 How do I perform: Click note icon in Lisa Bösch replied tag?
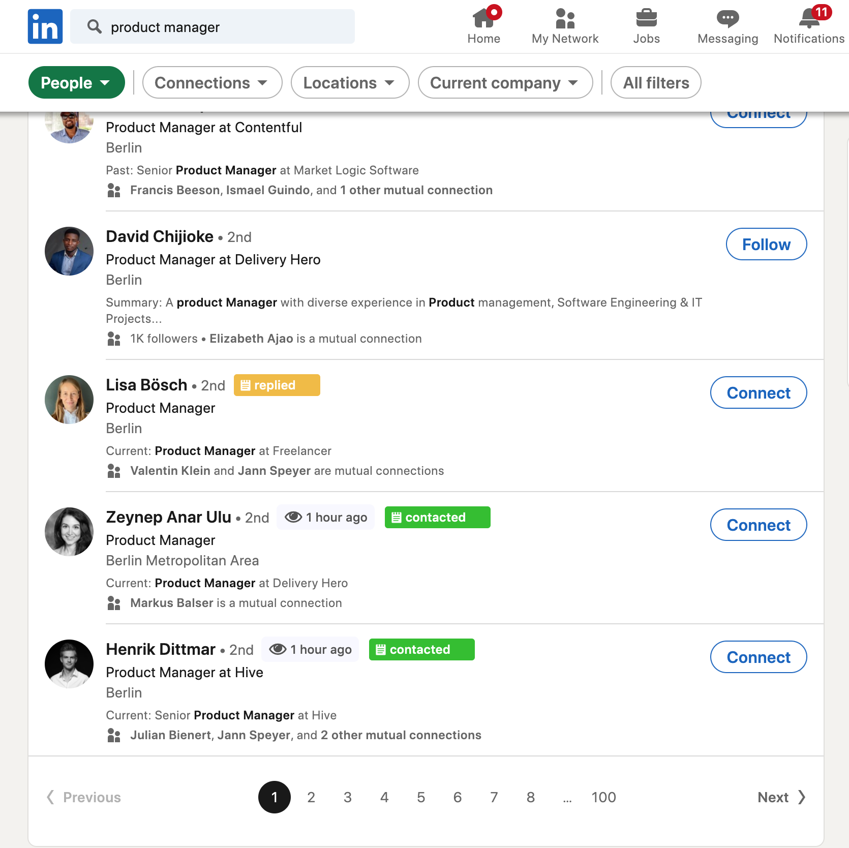point(245,385)
